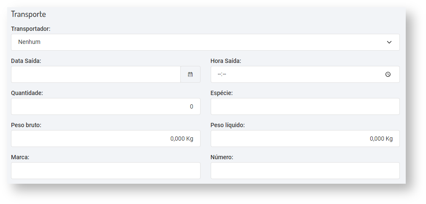
Task: Click the 'Peso bruto:' label text
Action: pos(26,125)
